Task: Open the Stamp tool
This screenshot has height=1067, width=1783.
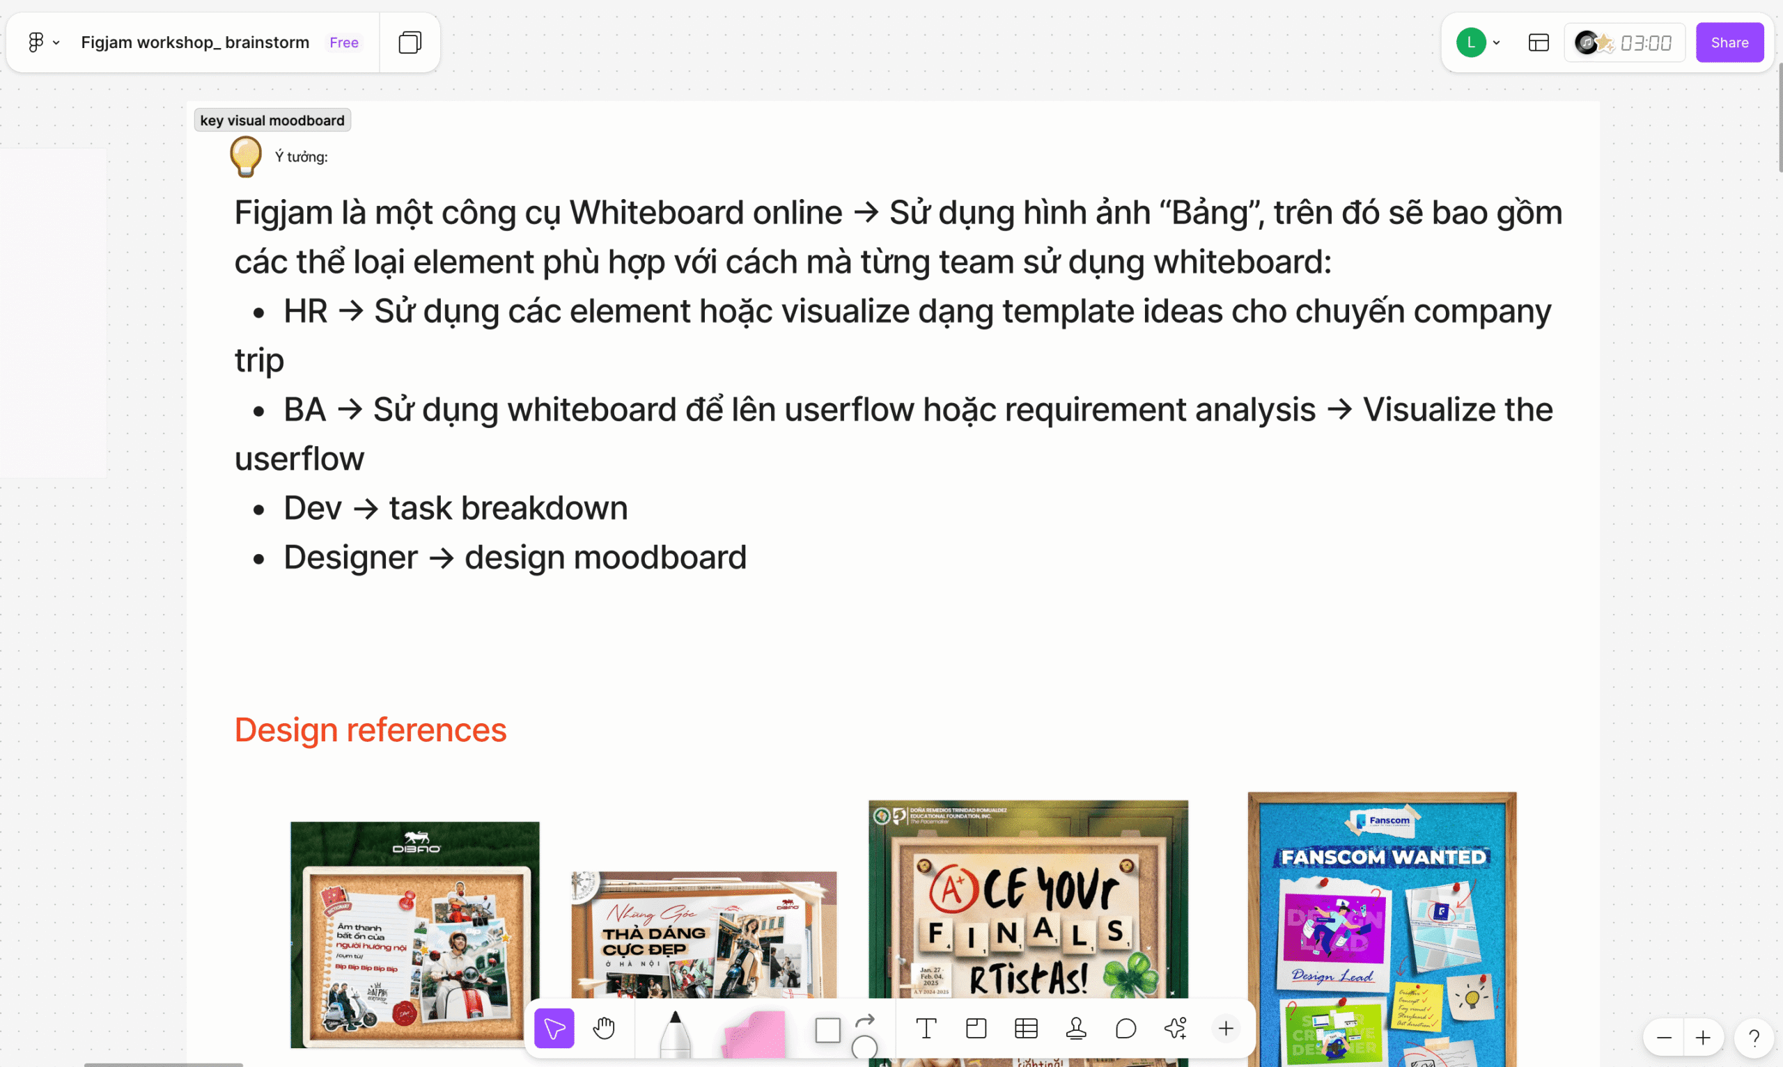Action: pyautogui.click(x=1076, y=1028)
